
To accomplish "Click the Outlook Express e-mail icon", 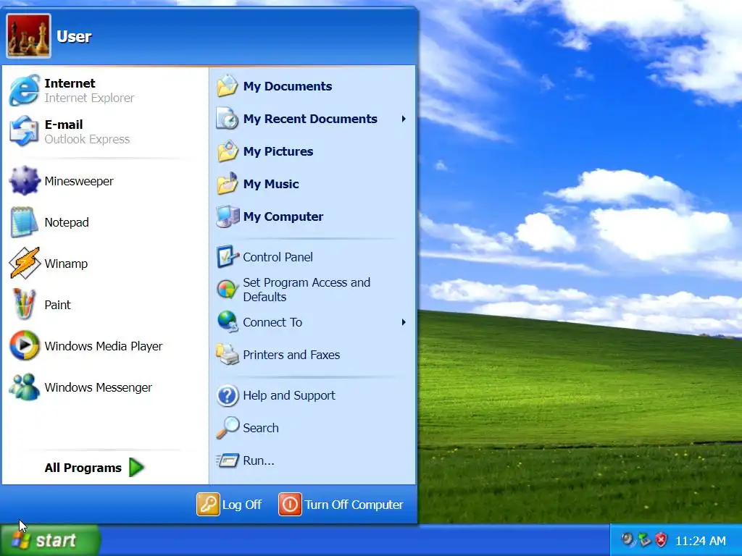I will click(x=24, y=132).
